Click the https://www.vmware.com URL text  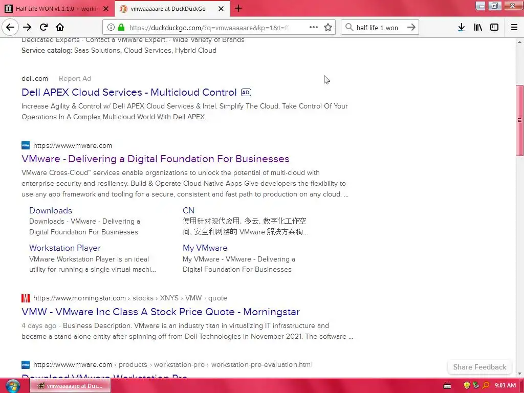[73, 146]
